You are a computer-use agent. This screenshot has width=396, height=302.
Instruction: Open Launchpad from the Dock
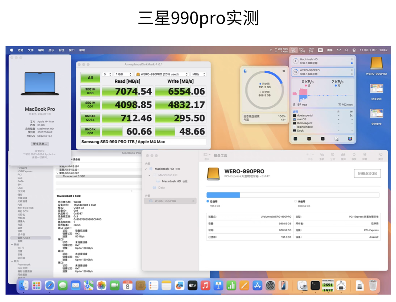pos(36,286)
